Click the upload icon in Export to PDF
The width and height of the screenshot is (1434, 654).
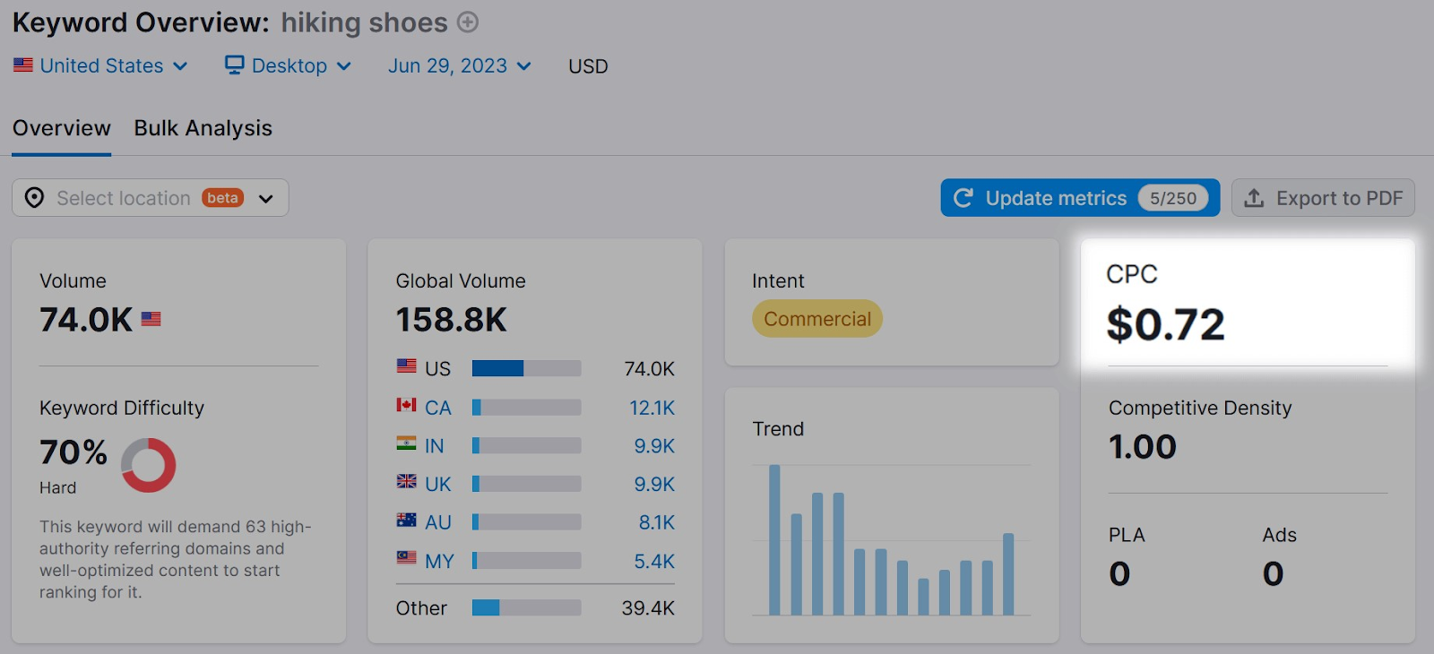click(1254, 198)
